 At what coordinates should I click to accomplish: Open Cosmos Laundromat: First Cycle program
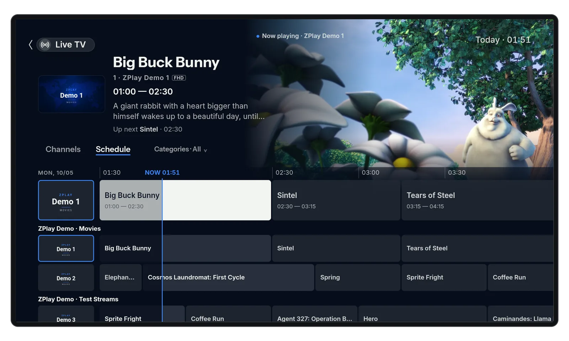228,277
